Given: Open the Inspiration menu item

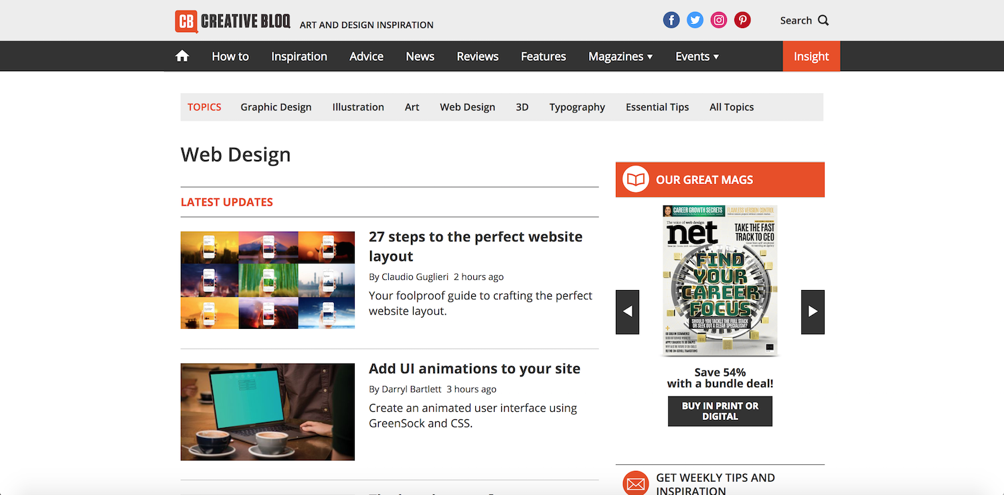Looking at the screenshot, I should [x=299, y=56].
